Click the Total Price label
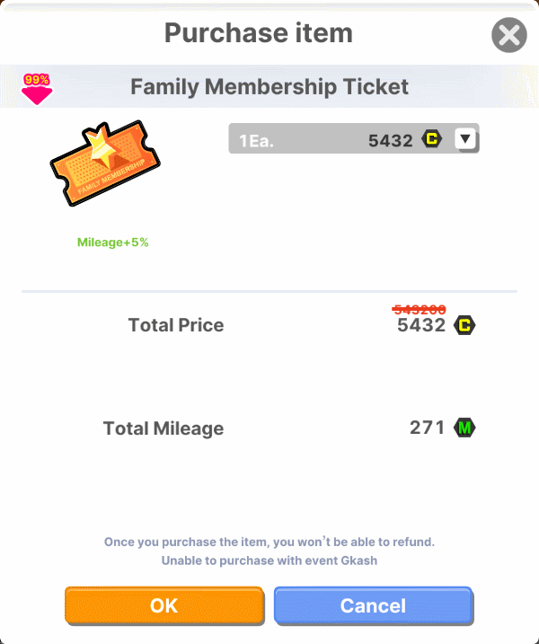539x644 pixels. click(x=176, y=325)
